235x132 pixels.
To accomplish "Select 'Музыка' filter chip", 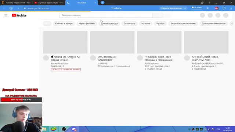I will tap(146, 23).
